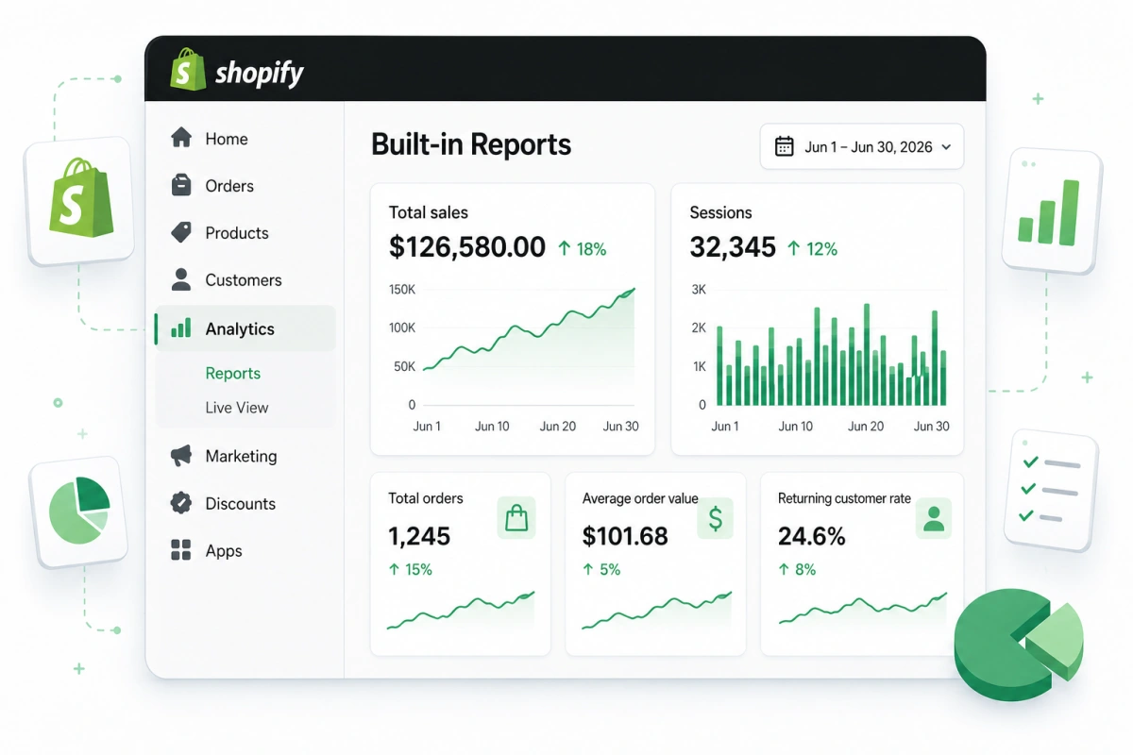Screen dimensions: 1133x755
Task: Click the shopping bag icon on Total orders
Action: pyautogui.click(x=516, y=517)
